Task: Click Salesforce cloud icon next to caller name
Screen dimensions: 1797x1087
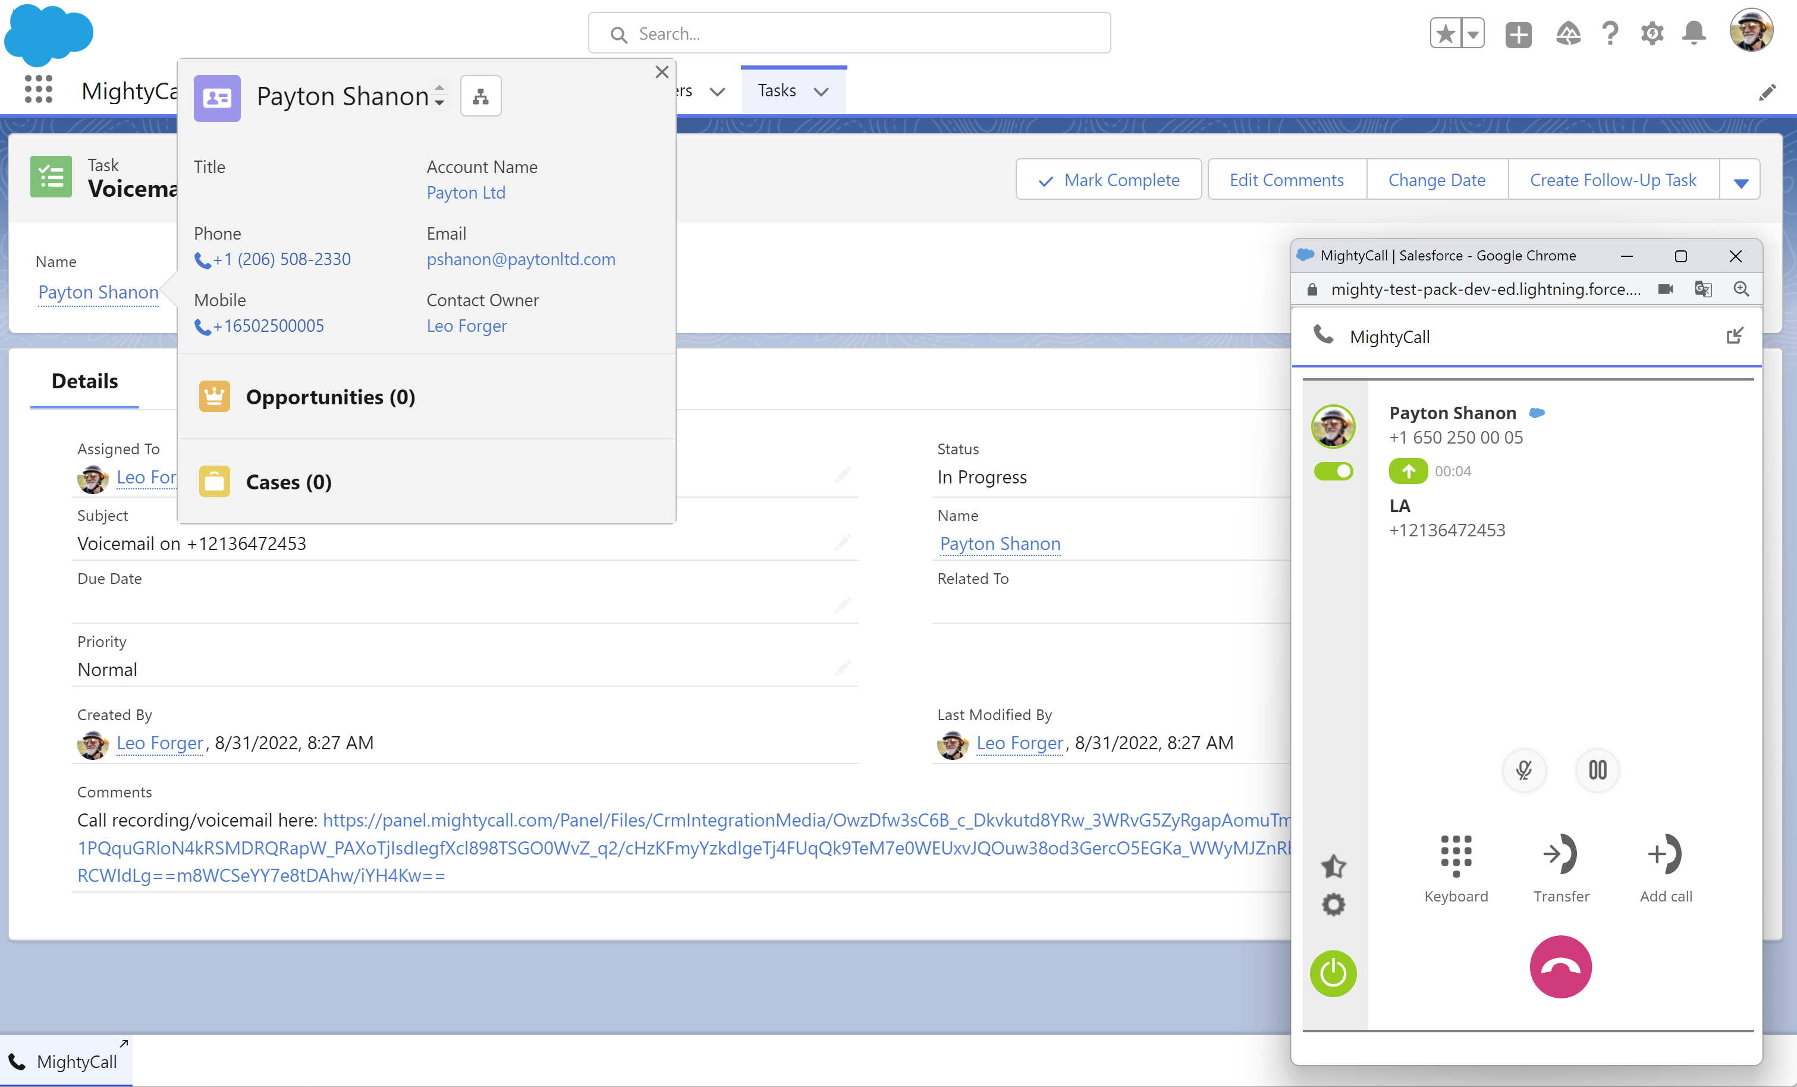Action: (1537, 413)
